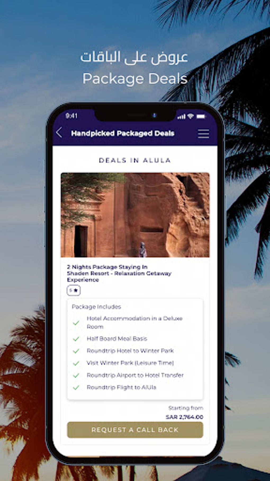Open the hamburger menu icon
The width and height of the screenshot is (270, 481).
pyautogui.click(x=203, y=134)
